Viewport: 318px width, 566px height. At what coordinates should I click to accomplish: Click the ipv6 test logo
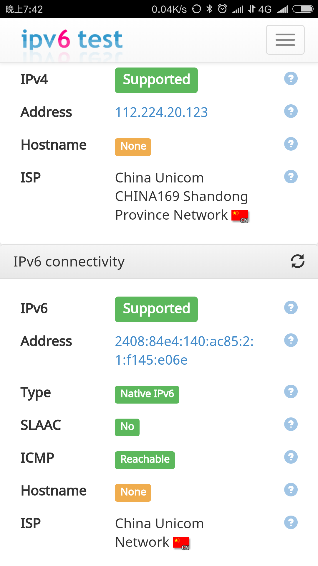click(x=72, y=39)
